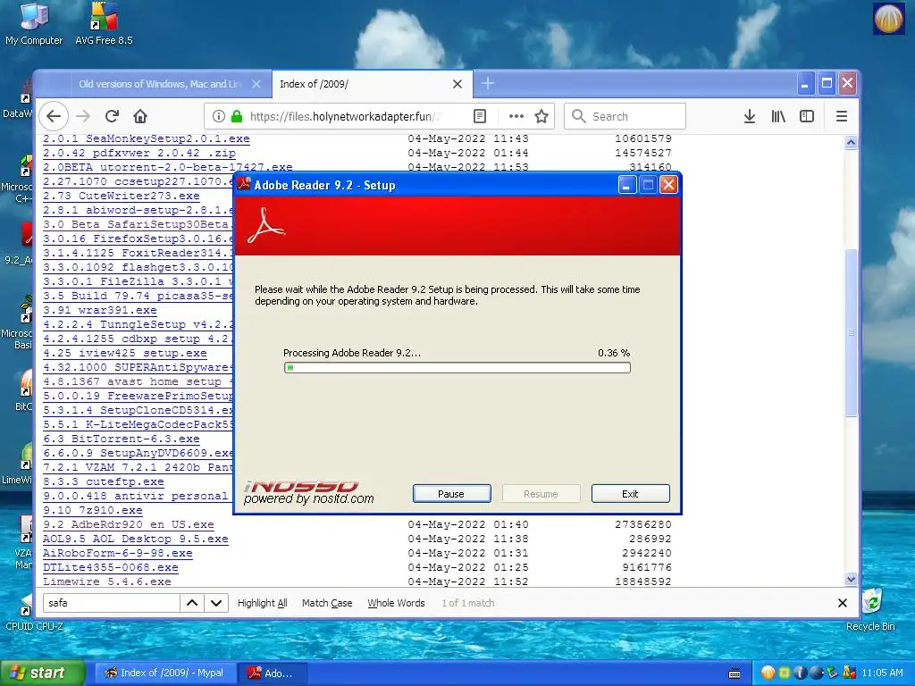Image resolution: width=915 pixels, height=686 pixels.
Task: Click the taskbar clock 11:05 AM
Action: click(x=882, y=673)
